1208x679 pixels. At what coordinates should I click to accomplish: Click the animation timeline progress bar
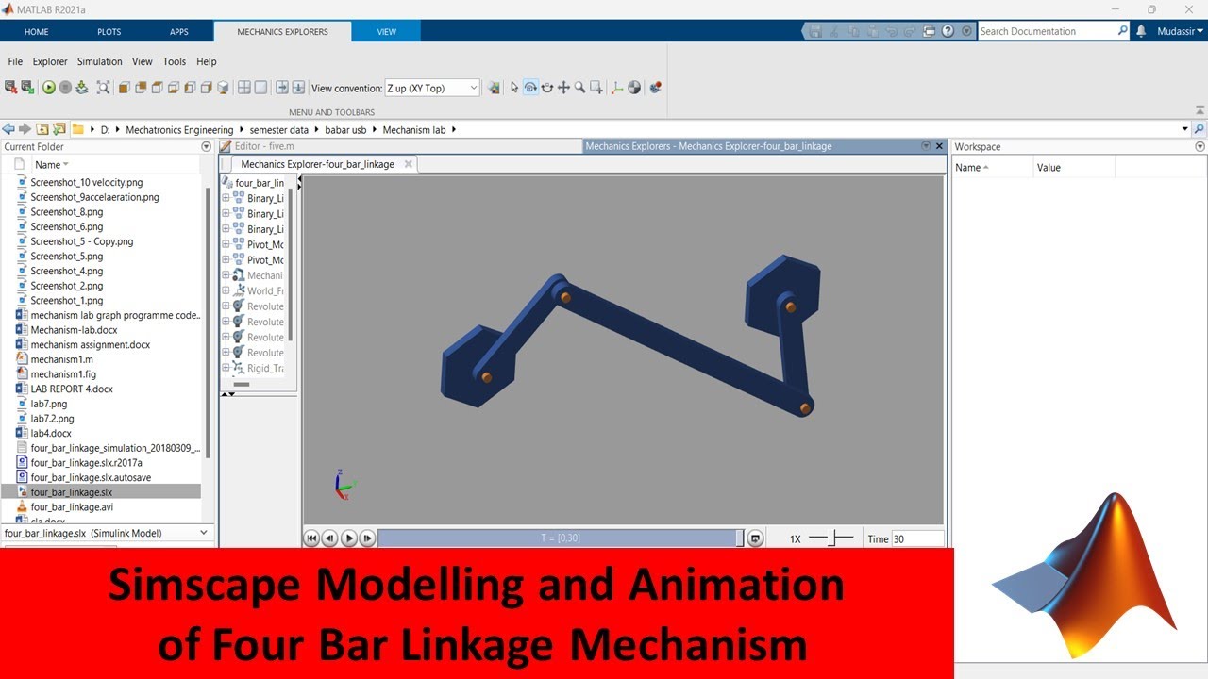click(561, 538)
